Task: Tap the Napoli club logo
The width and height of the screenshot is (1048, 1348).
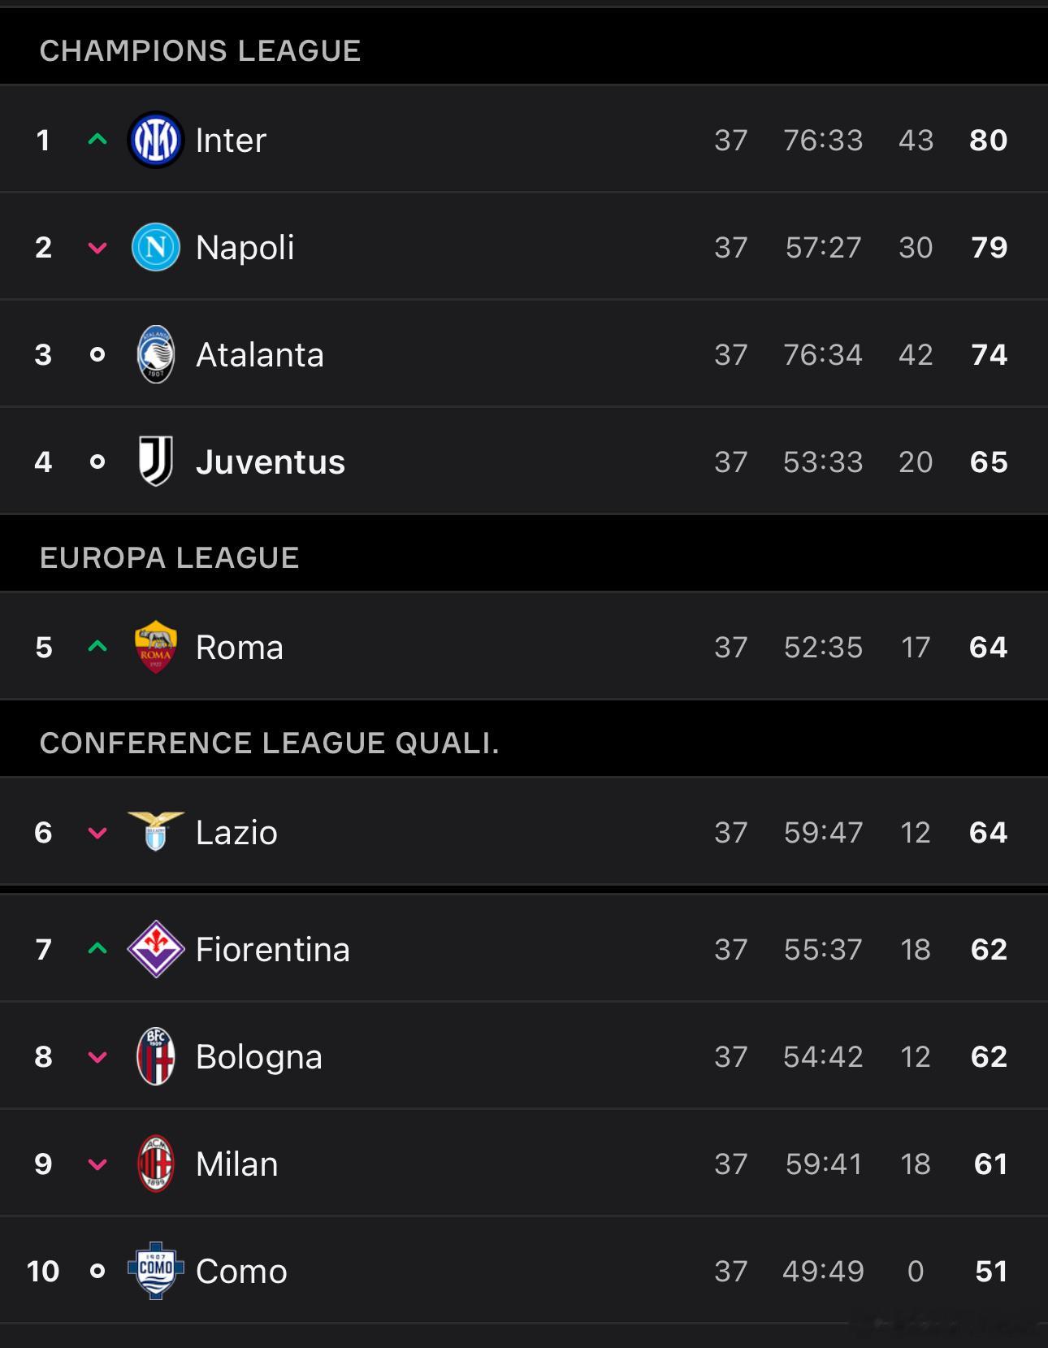Action: coord(156,247)
